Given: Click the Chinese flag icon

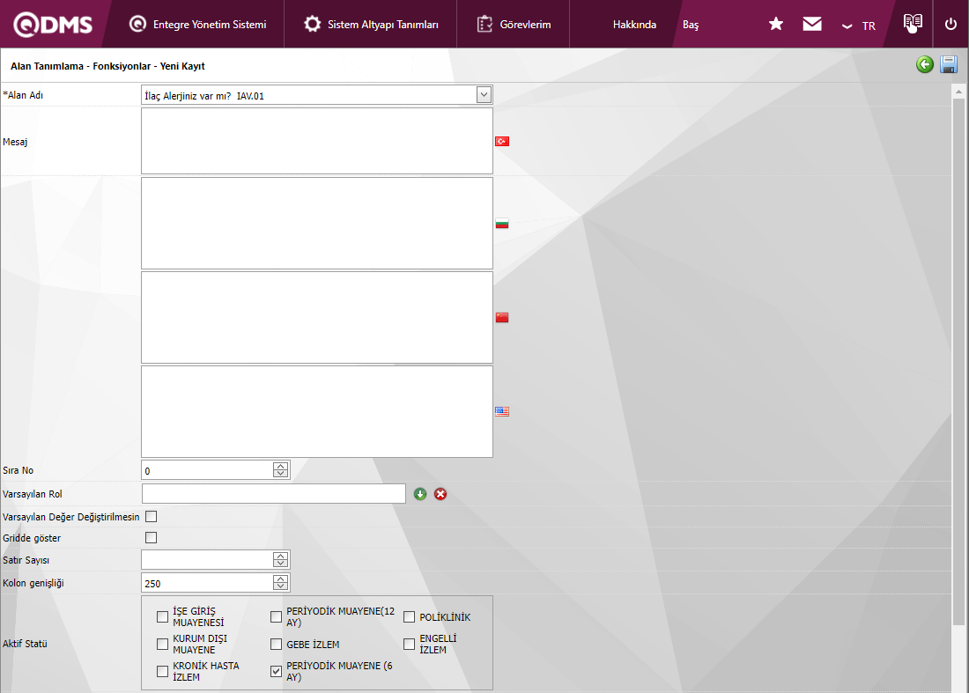Looking at the screenshot, I should 502,318.
